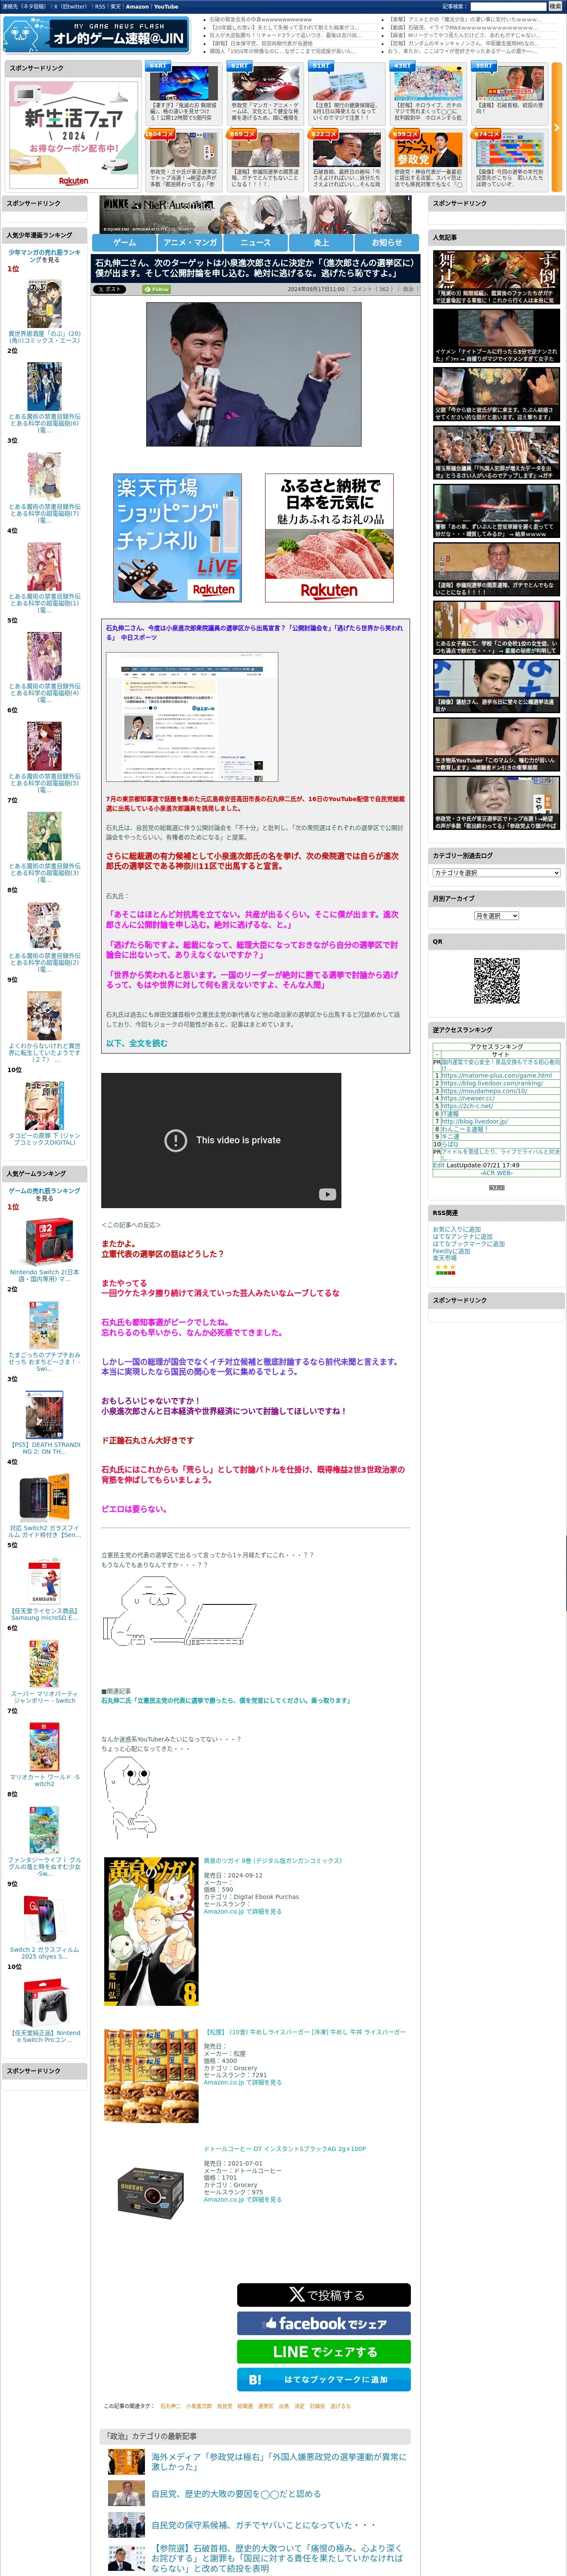Open related post 海外メディア「参政党は極右」
Image resolution: width=567 pixels, height=2576 pixels.
(x=278, y=2462)
